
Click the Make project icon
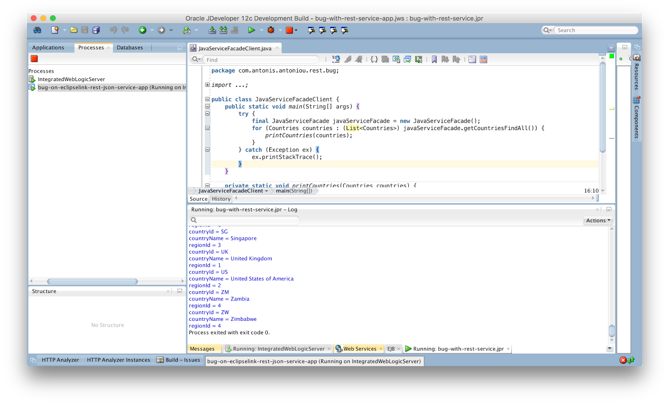pyautogui.click(x=212, y=30)
